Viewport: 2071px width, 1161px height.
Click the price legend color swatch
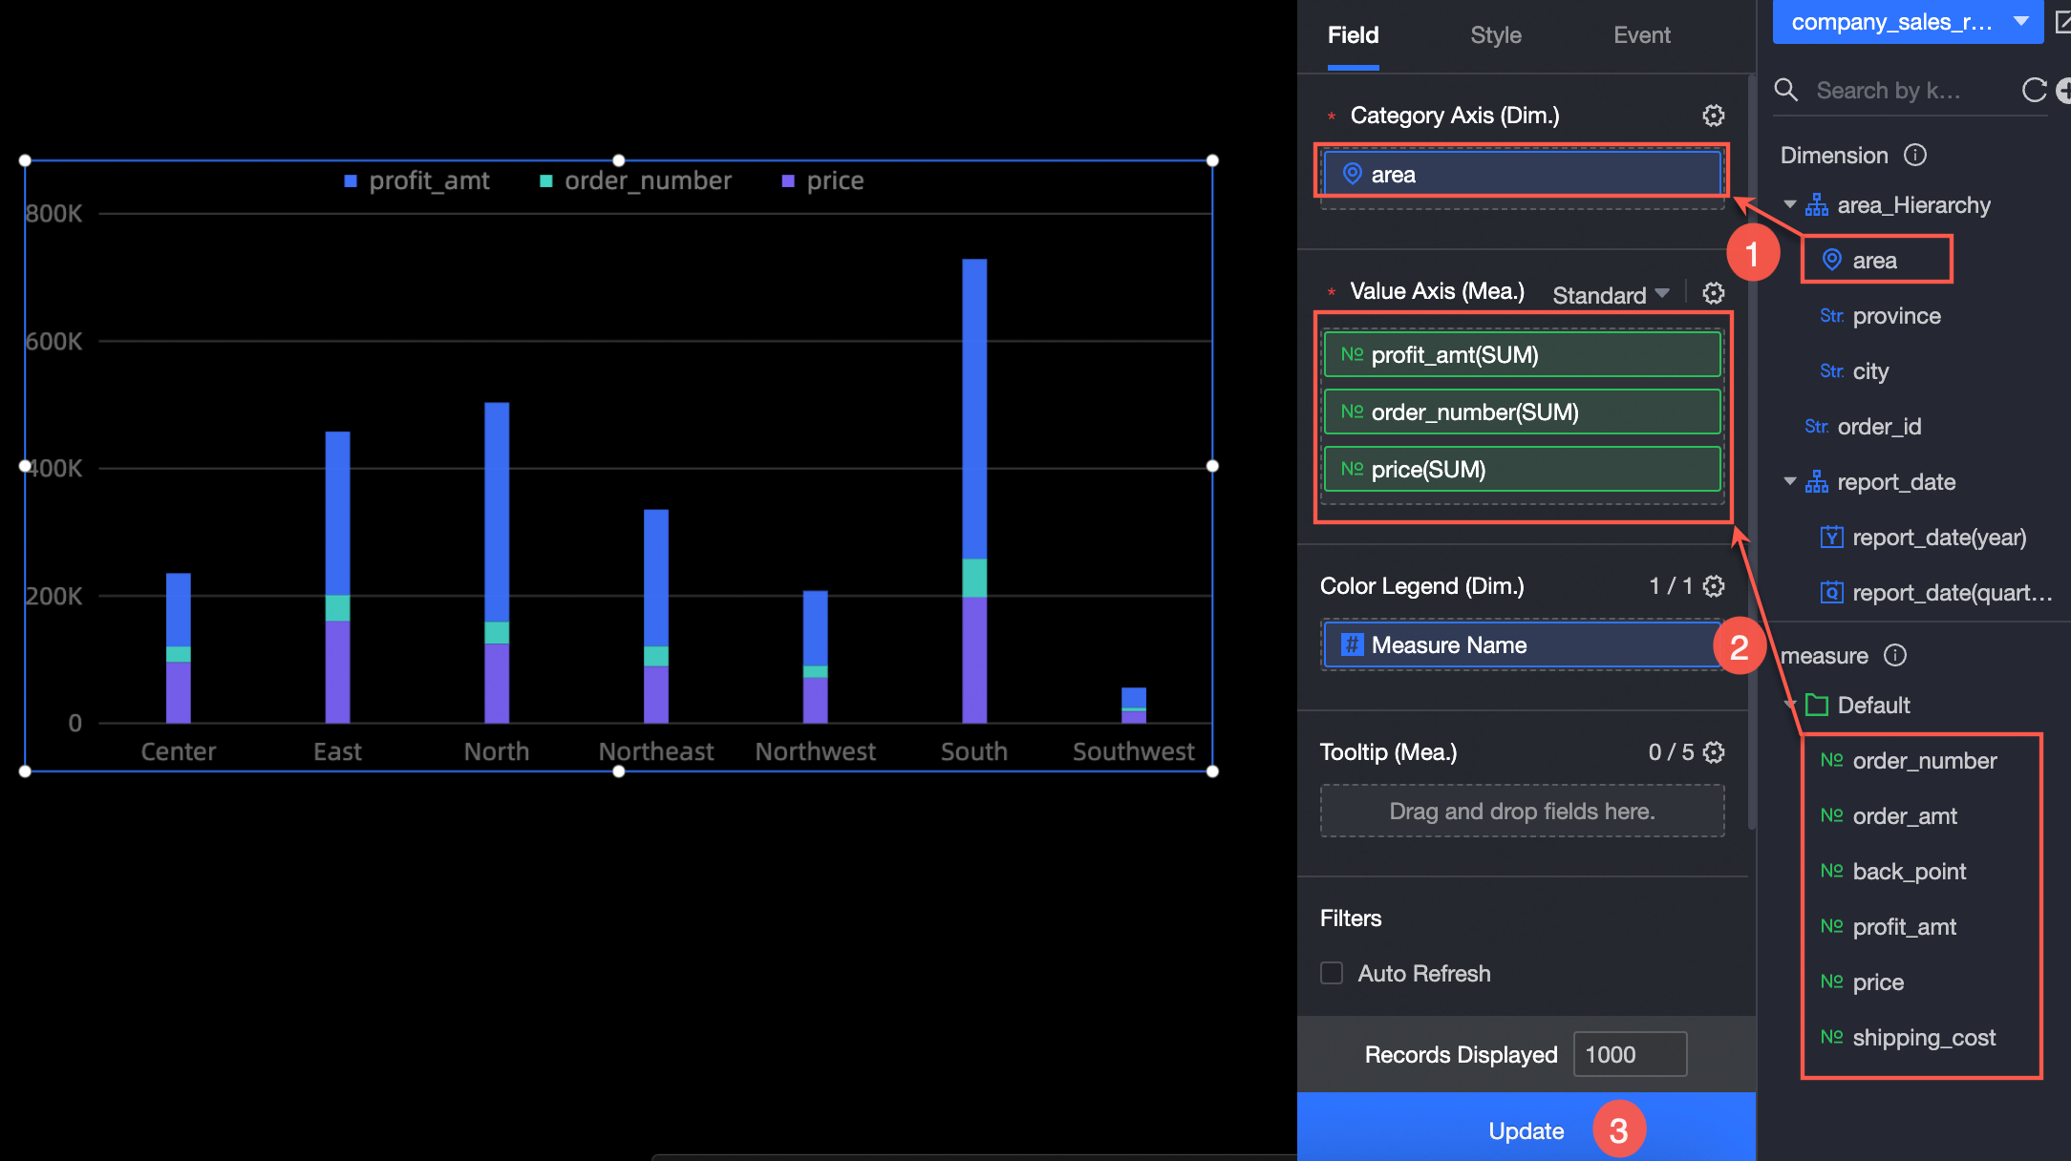coord(788,181)
